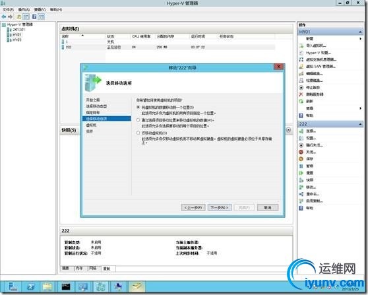Click 重置 (Reset) for VM 222
Screen dimensions: 368x295
(309, 173)
